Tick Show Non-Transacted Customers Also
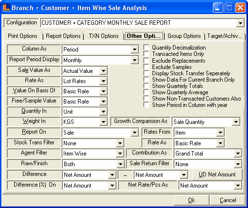248x208 pixels. 146,98
